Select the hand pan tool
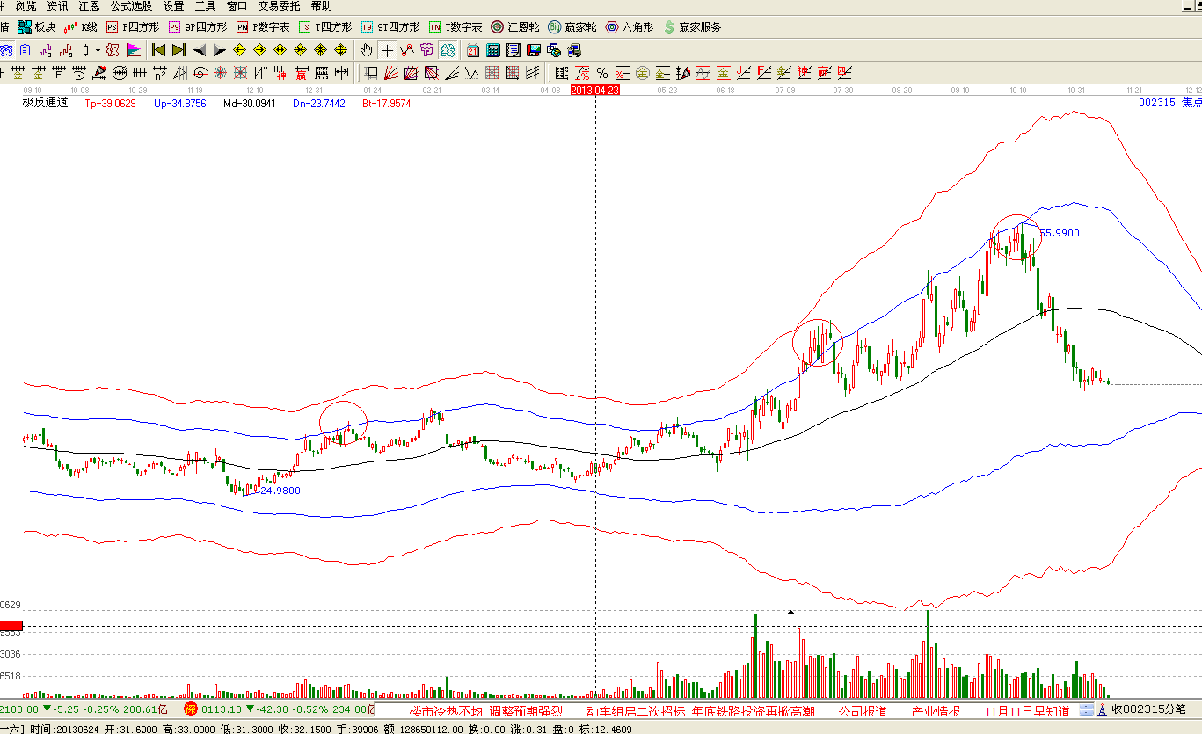 (x=367, y=50)
